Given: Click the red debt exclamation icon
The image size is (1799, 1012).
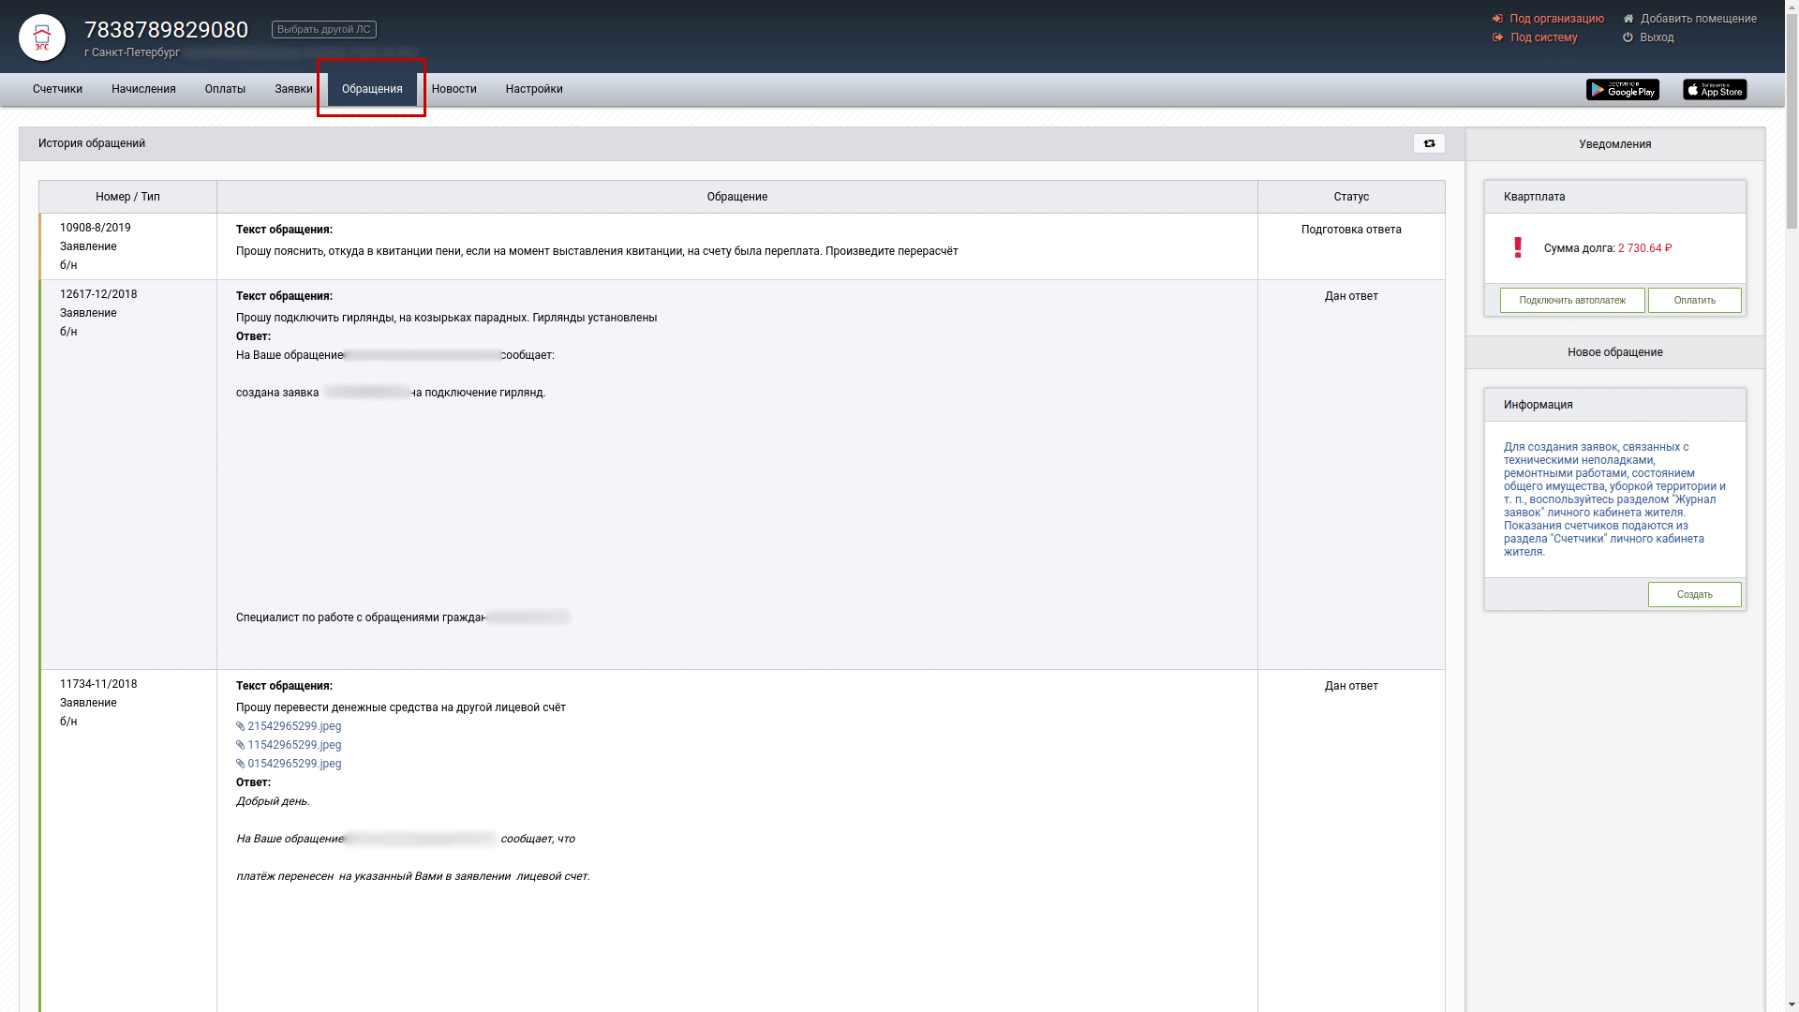Looking at the screenshot, I should 1518,247.
